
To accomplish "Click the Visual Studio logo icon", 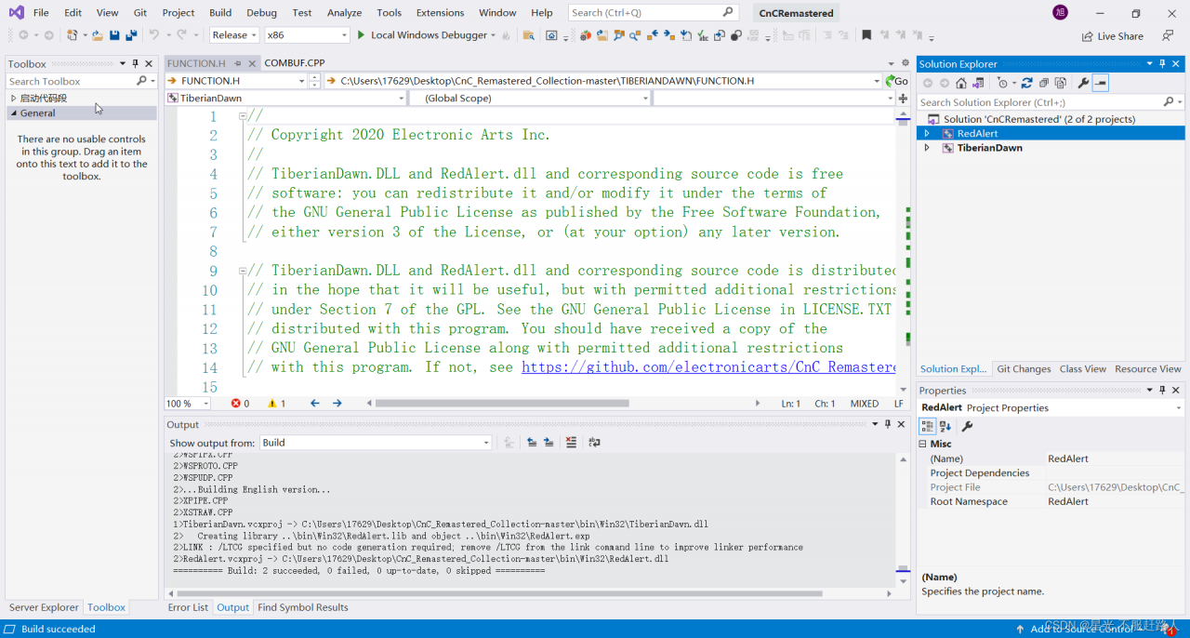I will click(16, 12).
